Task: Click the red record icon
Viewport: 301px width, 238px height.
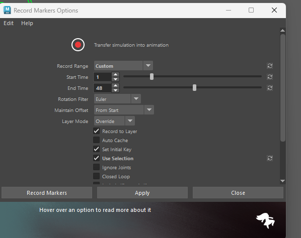Action: [x=78, y=45]
